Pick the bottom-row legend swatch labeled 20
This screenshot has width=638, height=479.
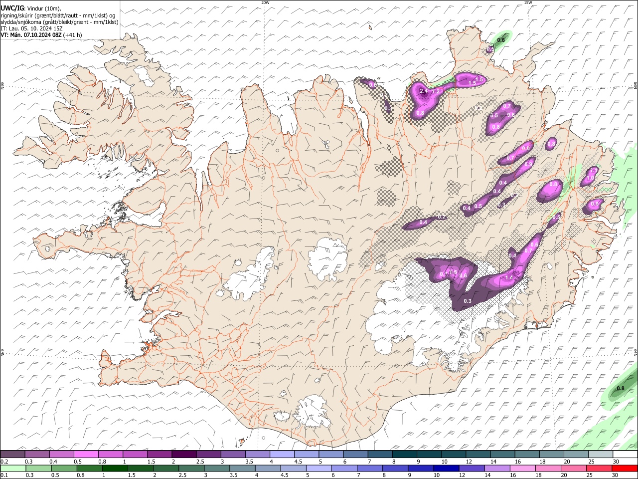tap(573, 468)
